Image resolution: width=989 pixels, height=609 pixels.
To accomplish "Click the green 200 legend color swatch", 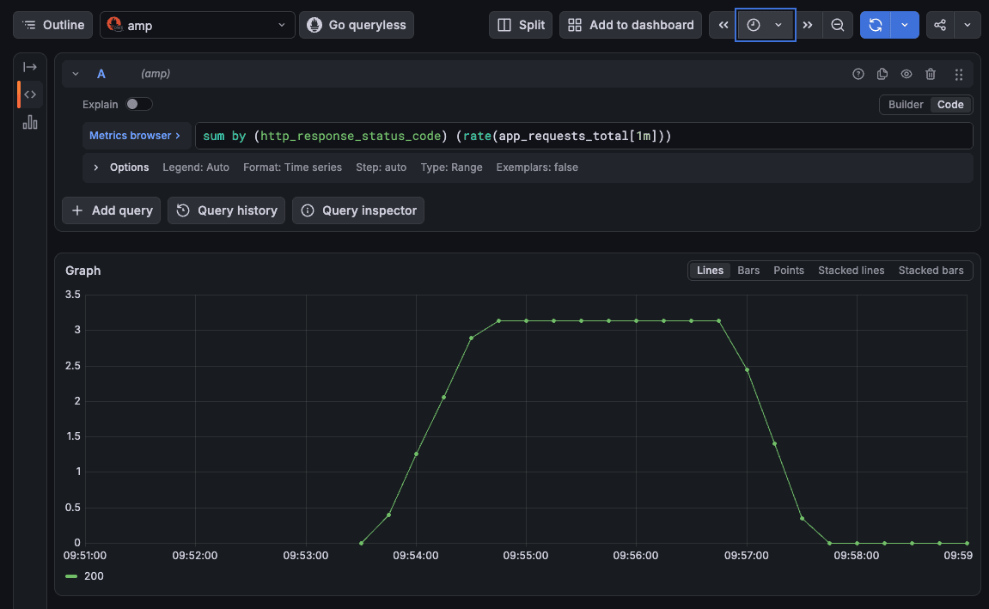I will tap(71, 576).
